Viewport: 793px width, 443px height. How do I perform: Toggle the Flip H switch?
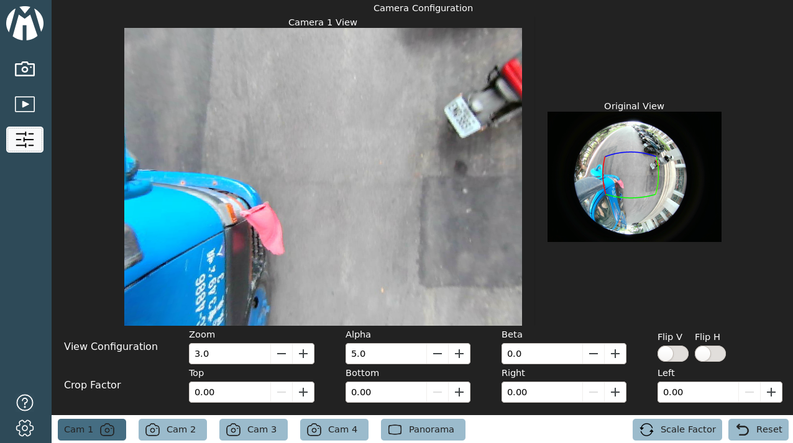[x=710, y=354]
